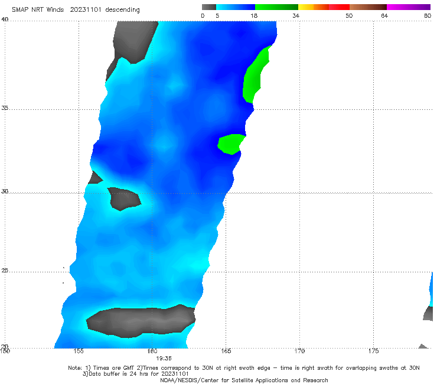The width and height of the screenshot is (437, 384).
Task: Click the magenta-purple 64-80 segment of the color bar
Action: pos(409,7)
